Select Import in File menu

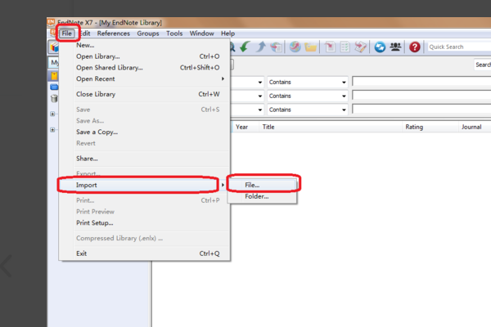(x=145, y=185)
